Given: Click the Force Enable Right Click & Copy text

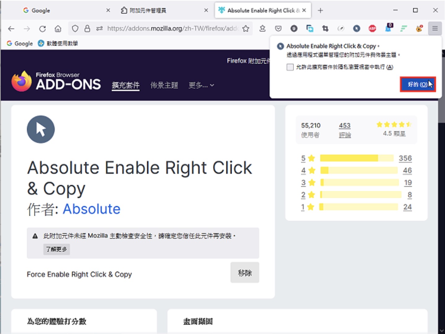Looking at the screenshot, I should pos(79,274).
